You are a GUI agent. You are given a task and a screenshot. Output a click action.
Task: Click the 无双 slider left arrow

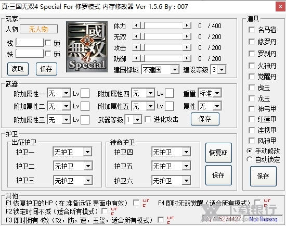click(x=136, y=36)
